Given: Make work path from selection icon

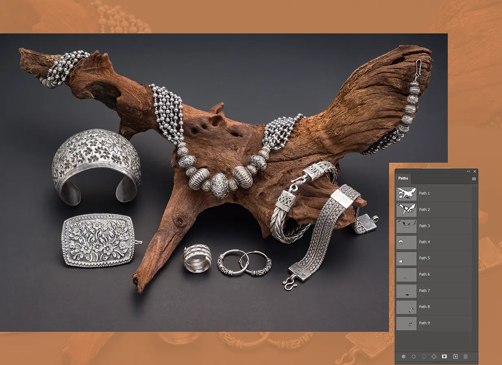Looking at the screenshot, I should click(x=434, y=356).
